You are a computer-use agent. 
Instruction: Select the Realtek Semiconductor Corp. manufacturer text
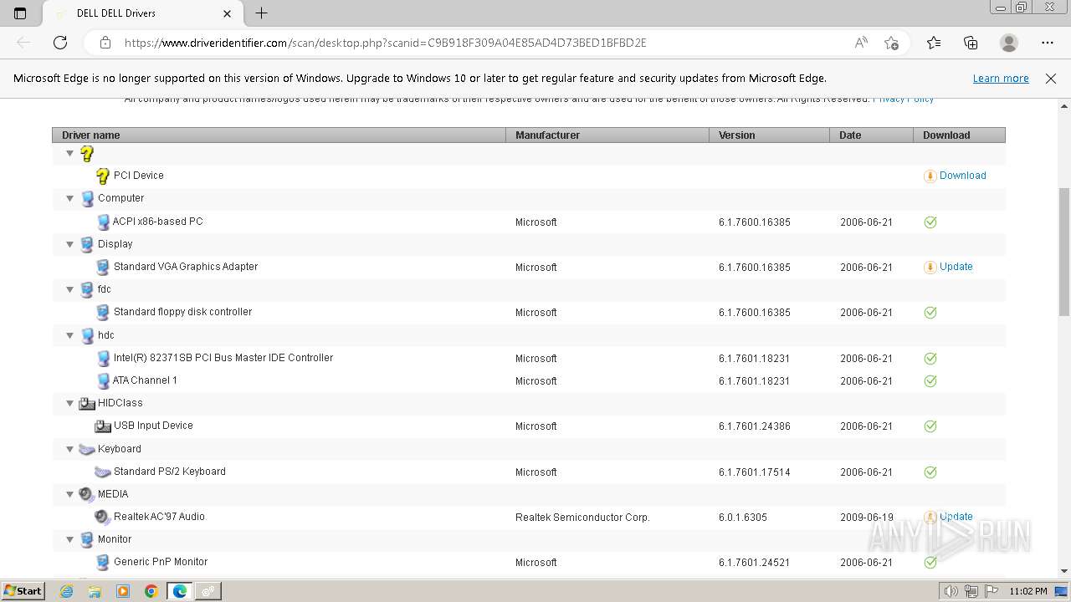click(582, 518)
